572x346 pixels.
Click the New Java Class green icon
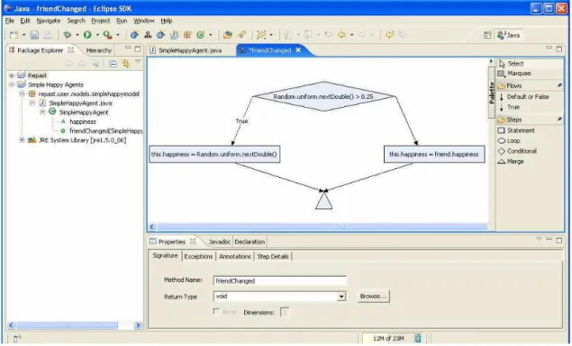pos(200,35)
